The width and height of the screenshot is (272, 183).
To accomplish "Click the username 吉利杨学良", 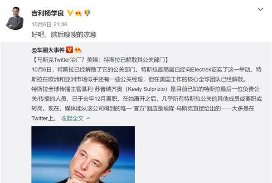I will coord(48,13).
